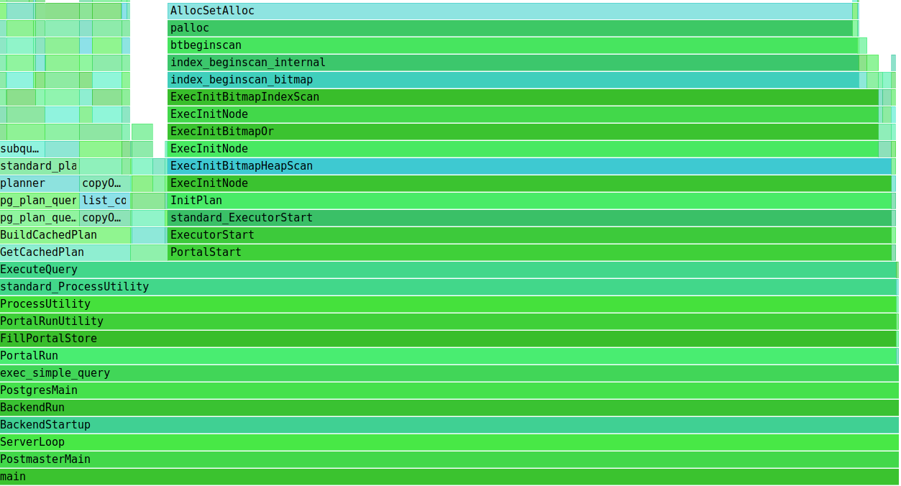Open the ExecInitBitmapIndexScan frame
The height and width of the screenshot is (486, 901).
(x=523, y=97)
